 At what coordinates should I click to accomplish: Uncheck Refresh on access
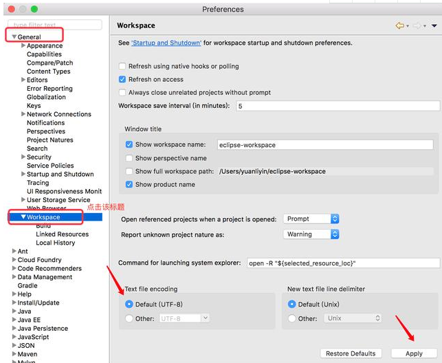pos(122,80)
